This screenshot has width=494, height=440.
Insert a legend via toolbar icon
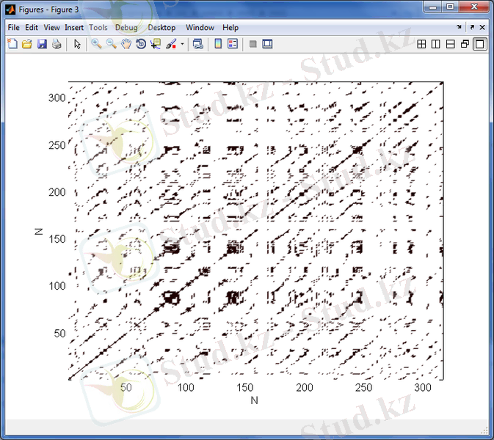(233, 44)
